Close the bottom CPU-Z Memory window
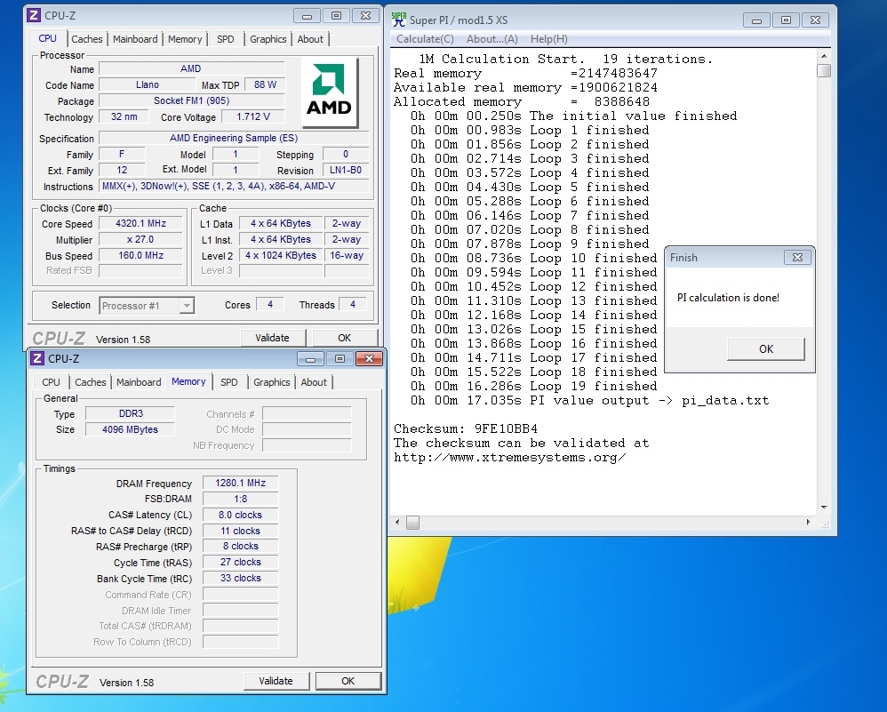Image resolution: width=887 pixels, height=712 pixels. 370,359
